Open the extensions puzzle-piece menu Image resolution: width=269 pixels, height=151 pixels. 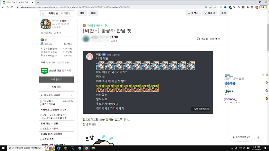247,7
